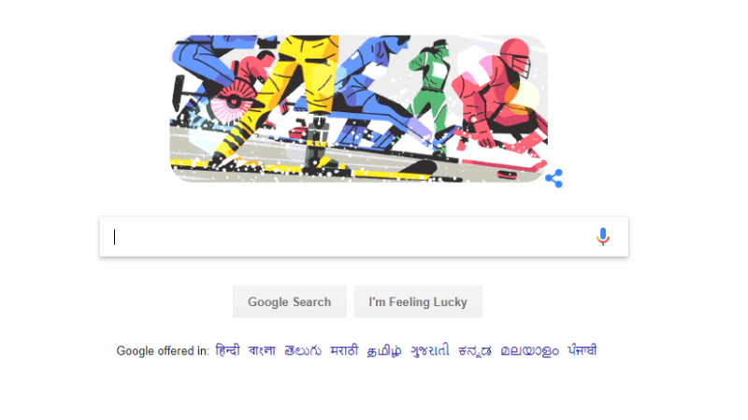Switch Google to മലയാളം language

pos(529,351)
